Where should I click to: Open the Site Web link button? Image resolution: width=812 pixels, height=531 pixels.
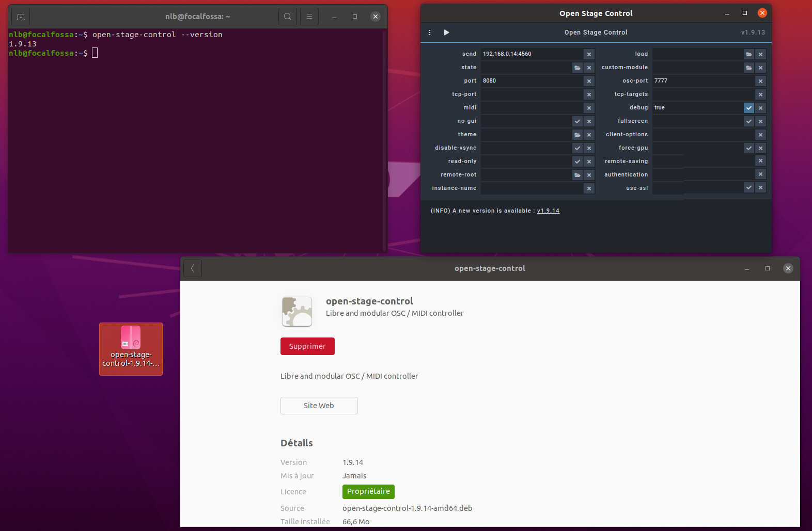pyautogui.click(x=319, y=406)
